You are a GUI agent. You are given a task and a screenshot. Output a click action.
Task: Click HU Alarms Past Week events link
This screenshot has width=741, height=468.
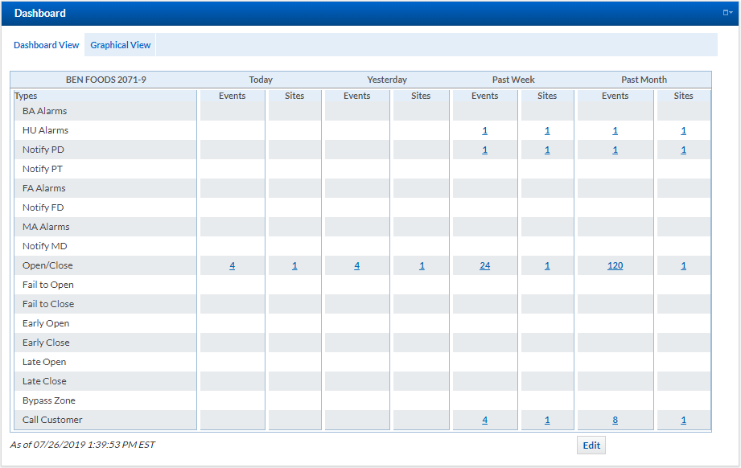click(x=484, y=130)
